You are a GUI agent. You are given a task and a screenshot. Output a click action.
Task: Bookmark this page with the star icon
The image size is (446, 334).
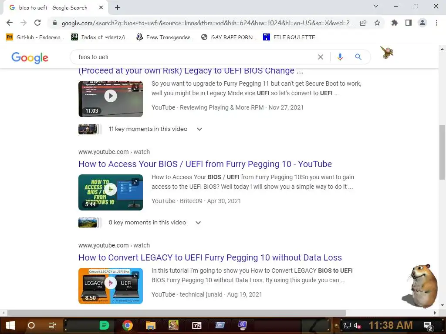(x=377, y=23)
